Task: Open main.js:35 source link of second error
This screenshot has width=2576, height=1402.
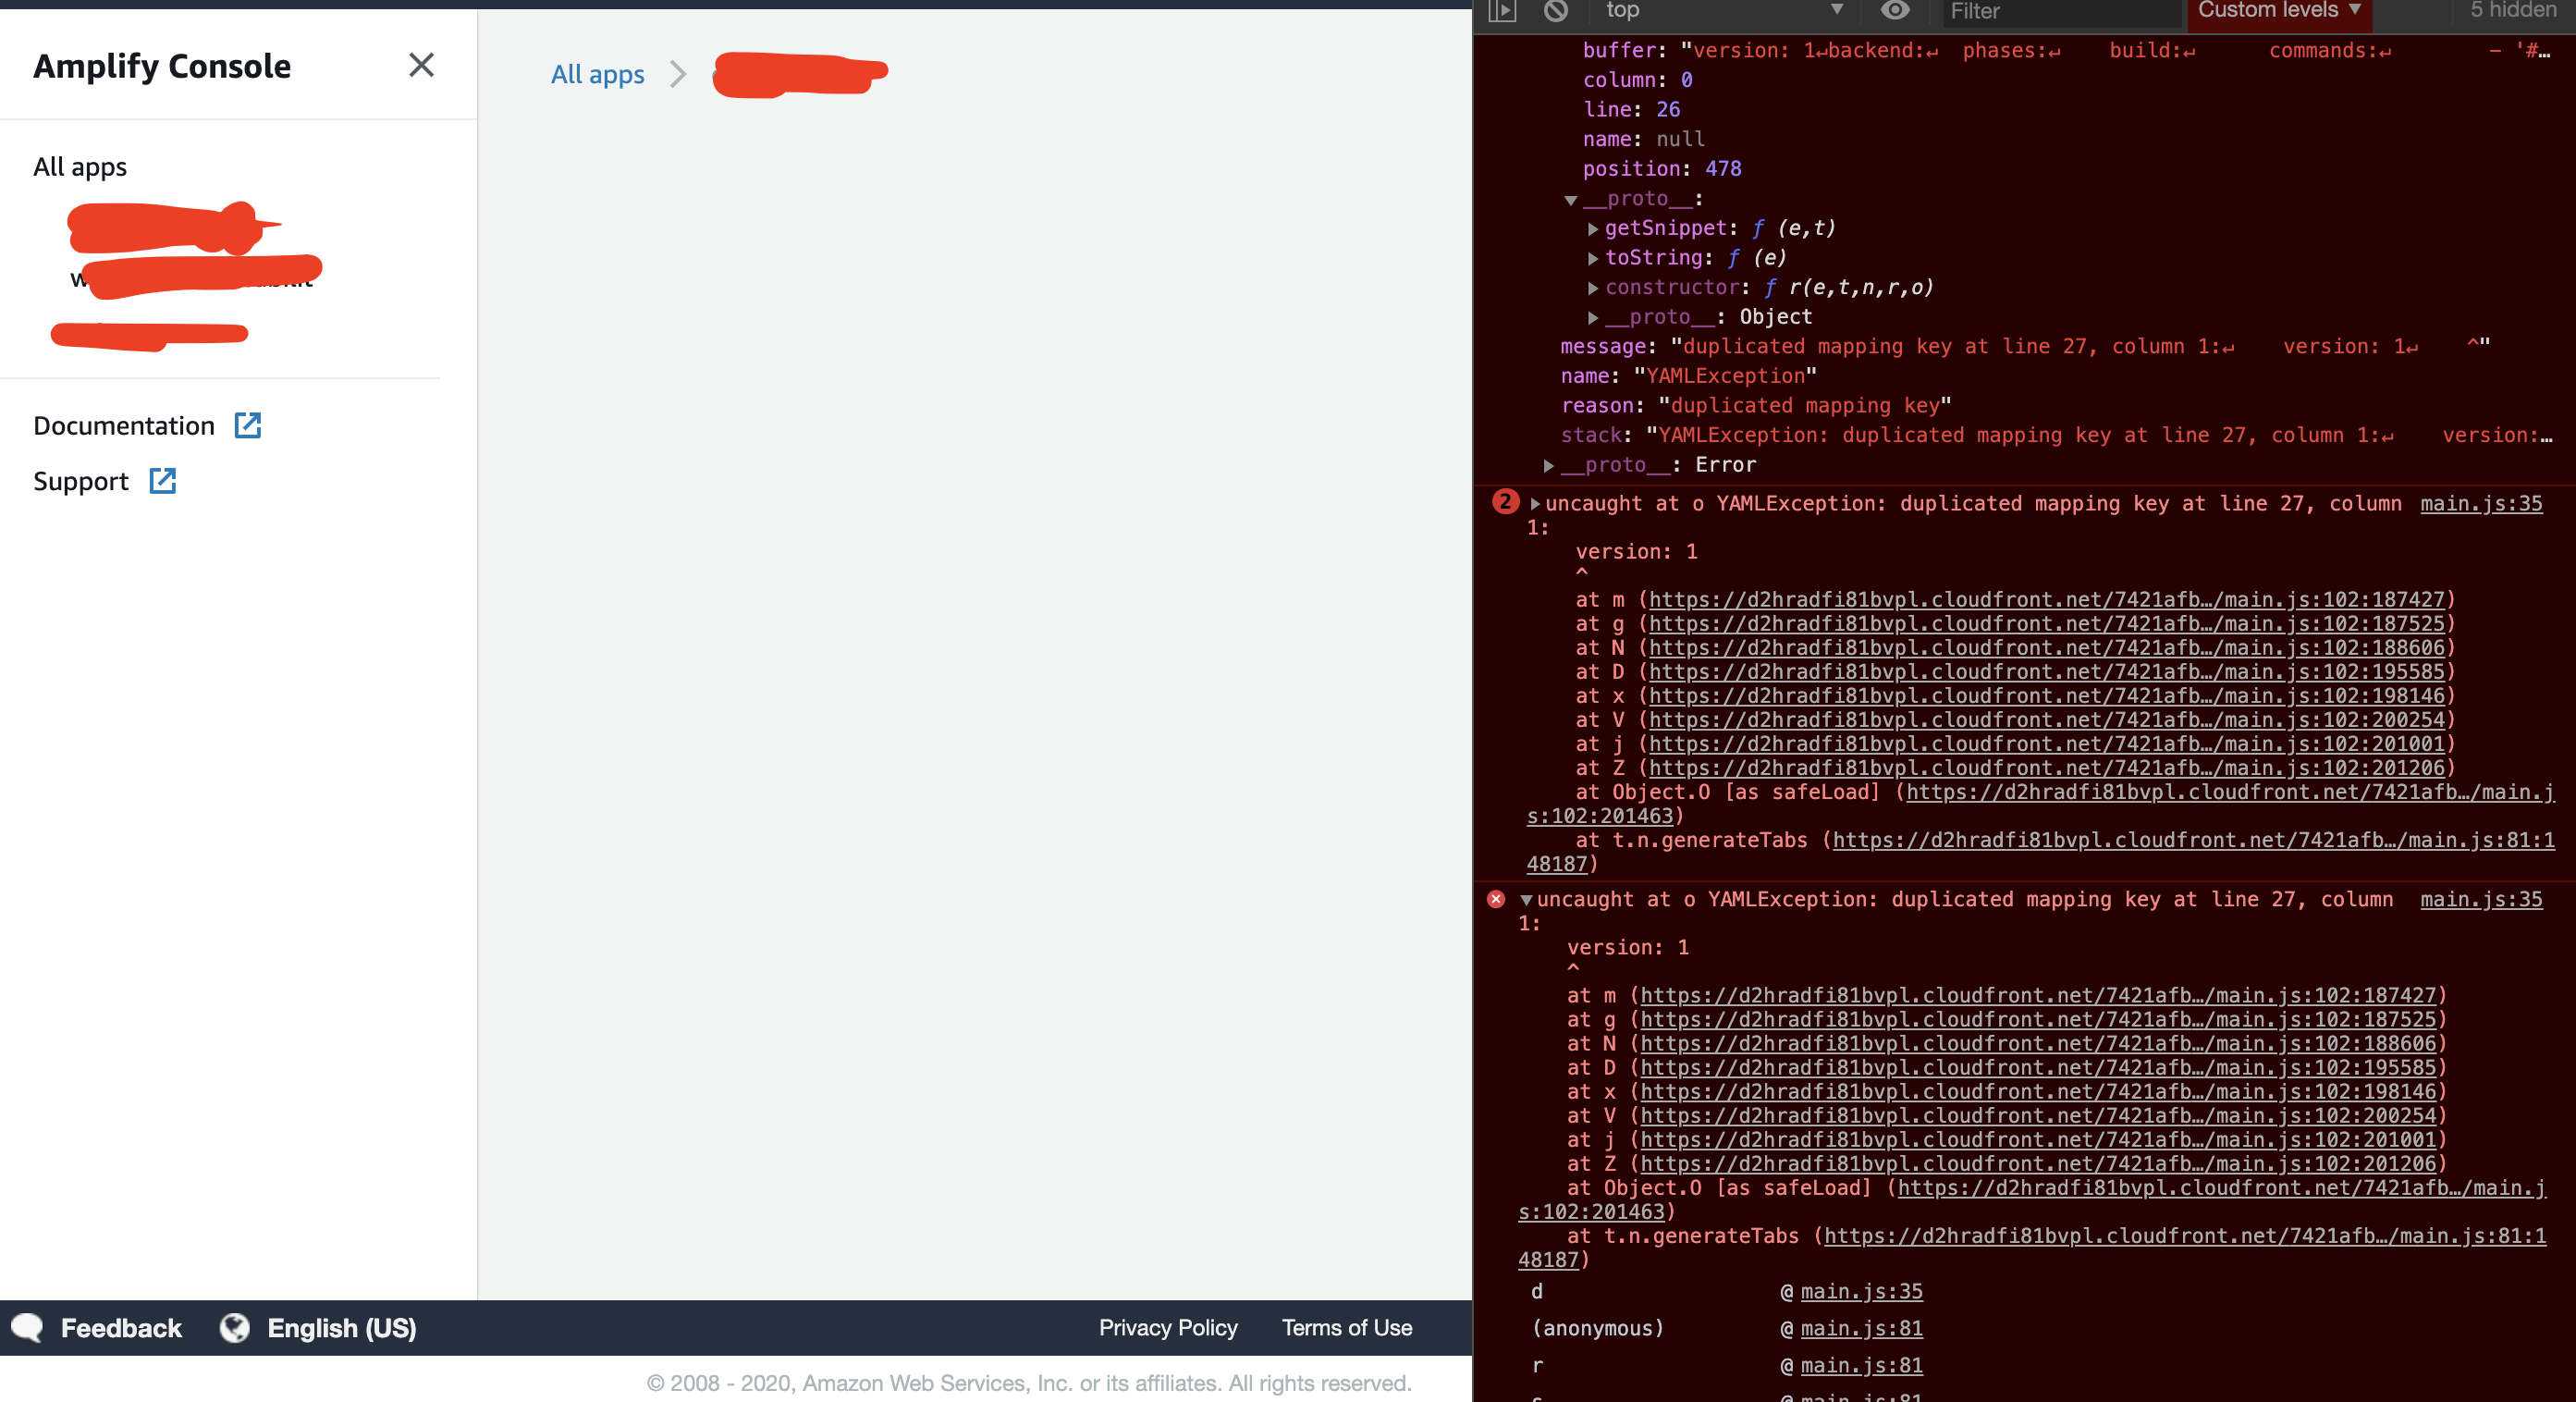Action: pyautogui.click(x=2481, y=900)
